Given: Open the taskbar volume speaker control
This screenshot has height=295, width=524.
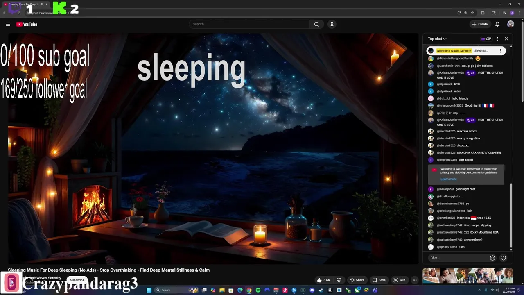Looking at the screenshot, I should point(498,290).
